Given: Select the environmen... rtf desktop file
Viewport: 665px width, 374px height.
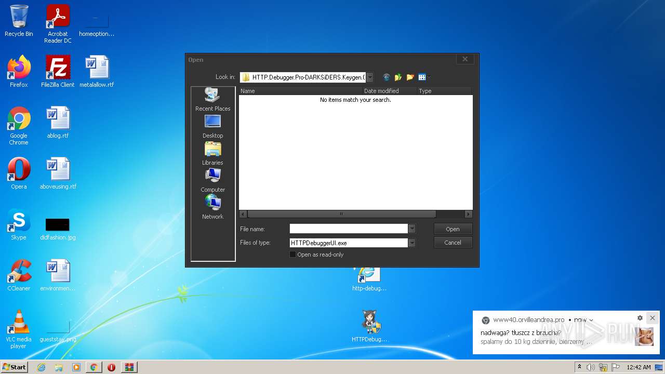Looking at the screenshot, I should tap(58, 275).
